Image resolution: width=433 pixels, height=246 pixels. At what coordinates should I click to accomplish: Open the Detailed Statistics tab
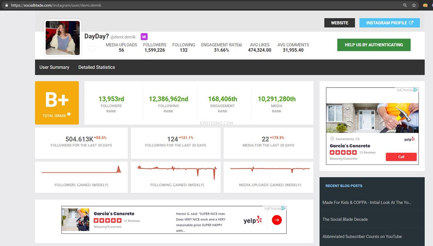pyautogui.click(x=97, y=67)
